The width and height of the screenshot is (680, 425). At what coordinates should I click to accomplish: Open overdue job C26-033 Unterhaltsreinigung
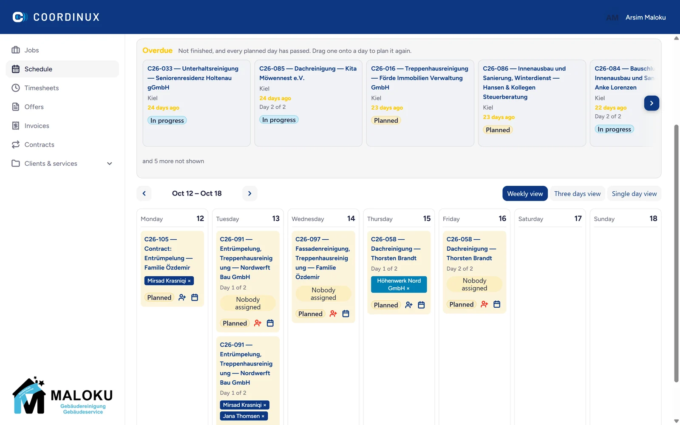pyautogui.click(x=197, y=103)
